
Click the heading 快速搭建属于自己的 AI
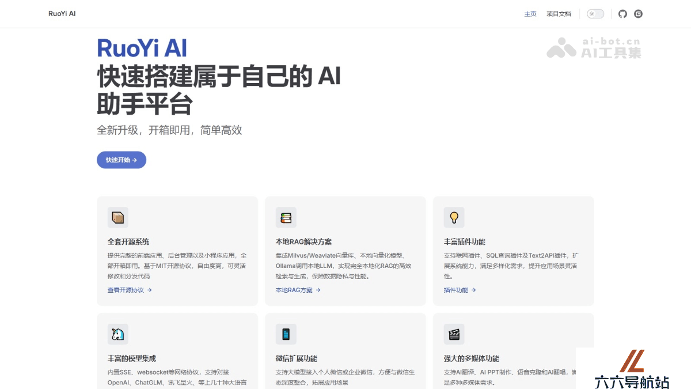point(219,76)
